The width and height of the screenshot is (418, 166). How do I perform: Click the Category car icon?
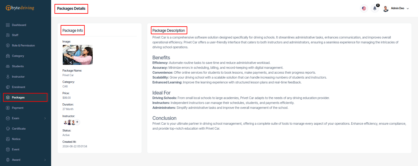(x=8, y=56)
